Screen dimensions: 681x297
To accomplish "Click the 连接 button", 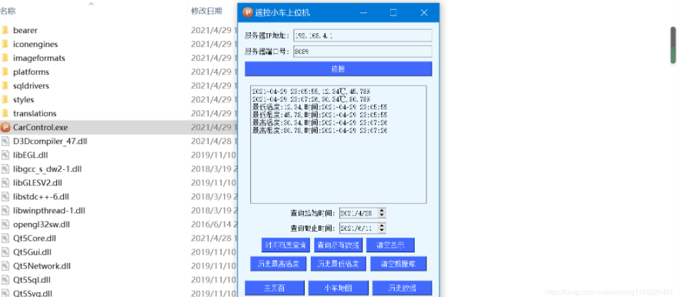I will (x=339, y=69).
